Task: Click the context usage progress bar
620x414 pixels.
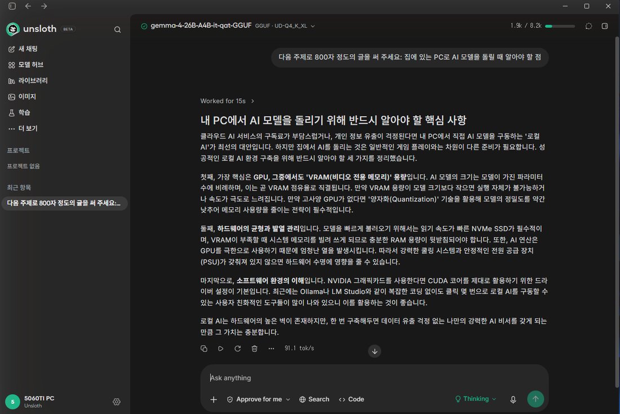Action: [560, 26]
